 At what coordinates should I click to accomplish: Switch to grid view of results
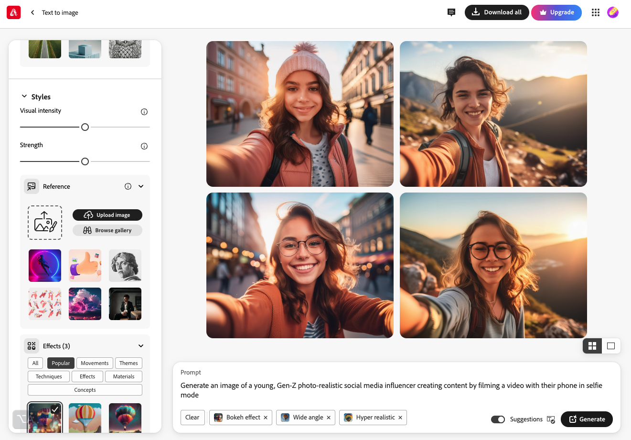coord(592,345)
